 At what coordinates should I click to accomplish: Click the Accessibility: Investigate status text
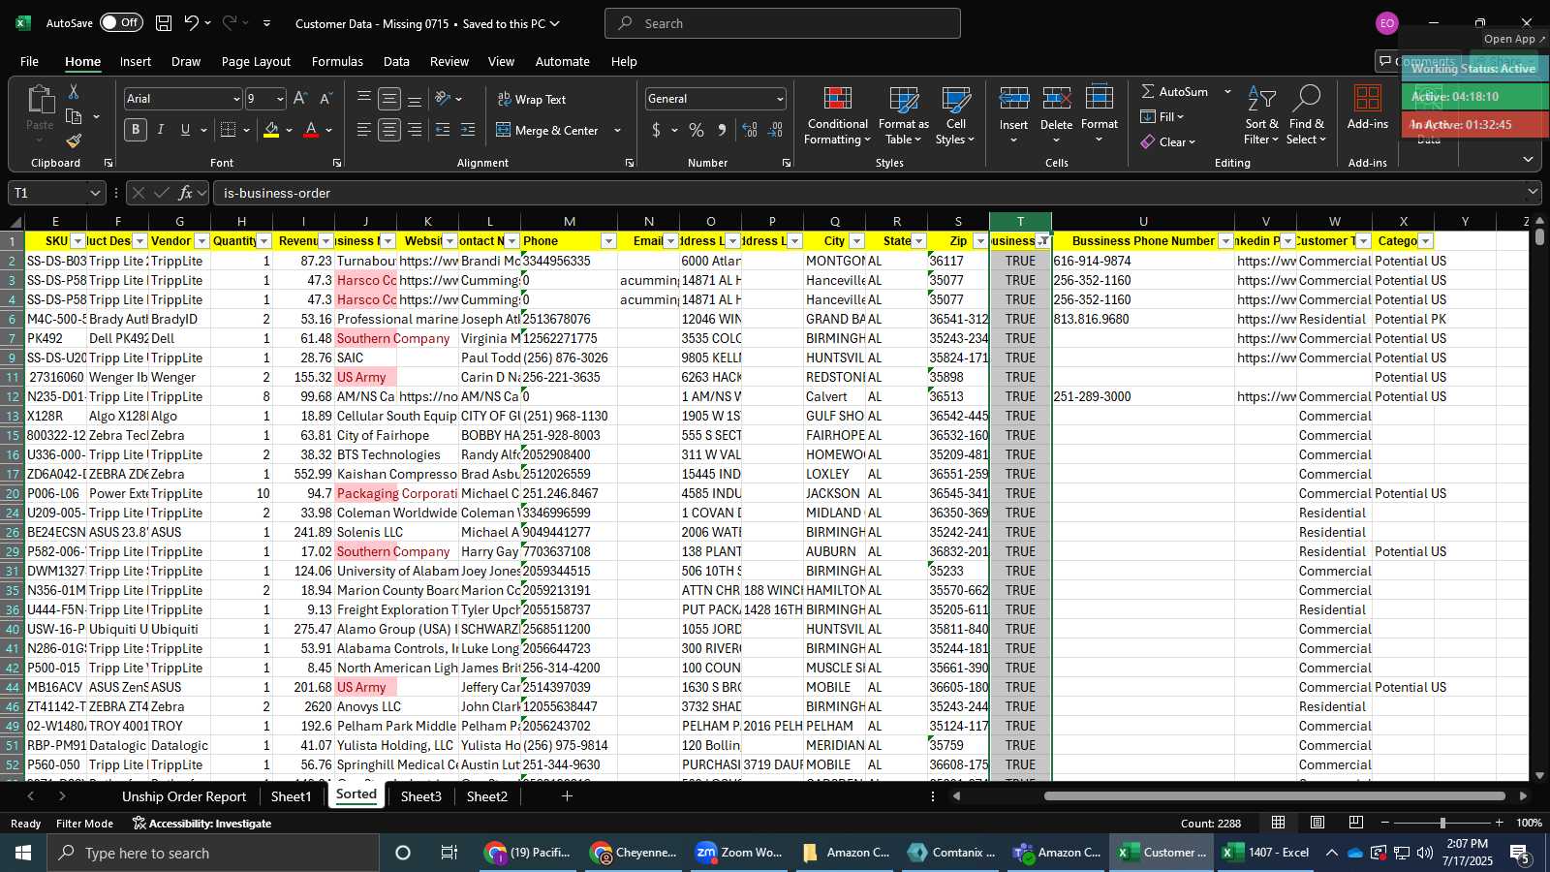(x=201, y=824)
